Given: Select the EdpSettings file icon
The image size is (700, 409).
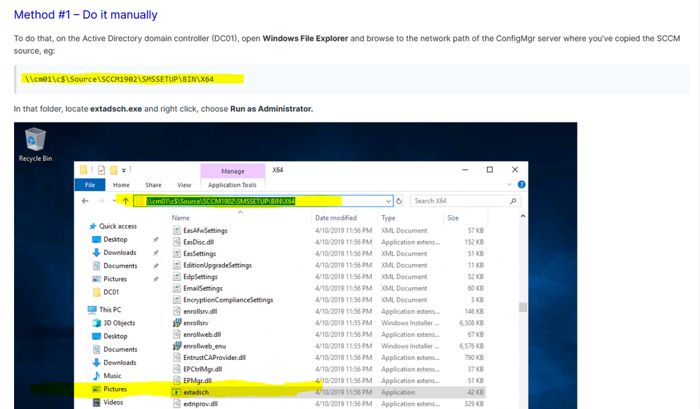Looking at the screenshot, I should [x=177, y=277].
